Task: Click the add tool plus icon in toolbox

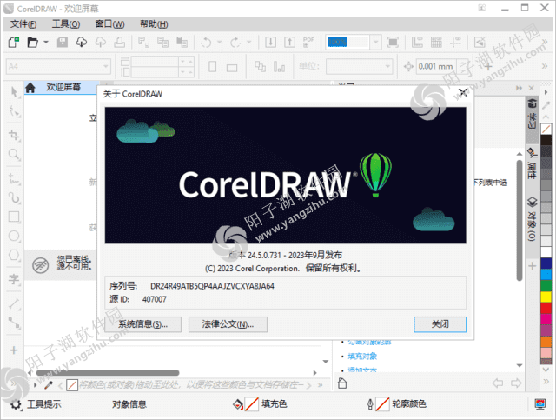Action: coord(14,350)
